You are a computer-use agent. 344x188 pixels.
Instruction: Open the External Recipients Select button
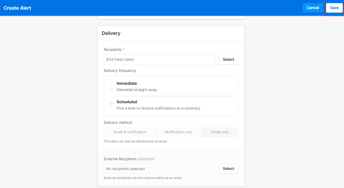228,169
